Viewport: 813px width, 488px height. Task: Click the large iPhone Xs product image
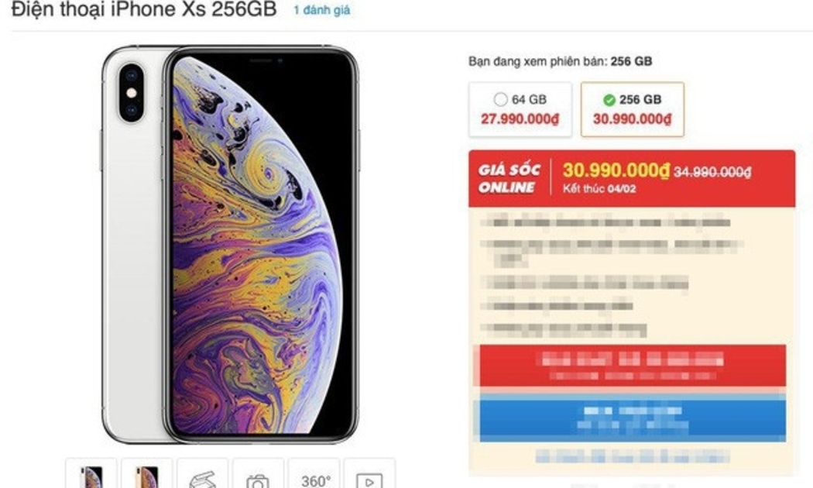[x=230, y=244]
